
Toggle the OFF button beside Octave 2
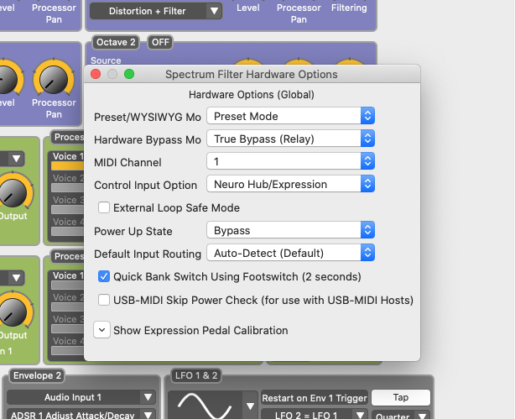coord(160,43)
